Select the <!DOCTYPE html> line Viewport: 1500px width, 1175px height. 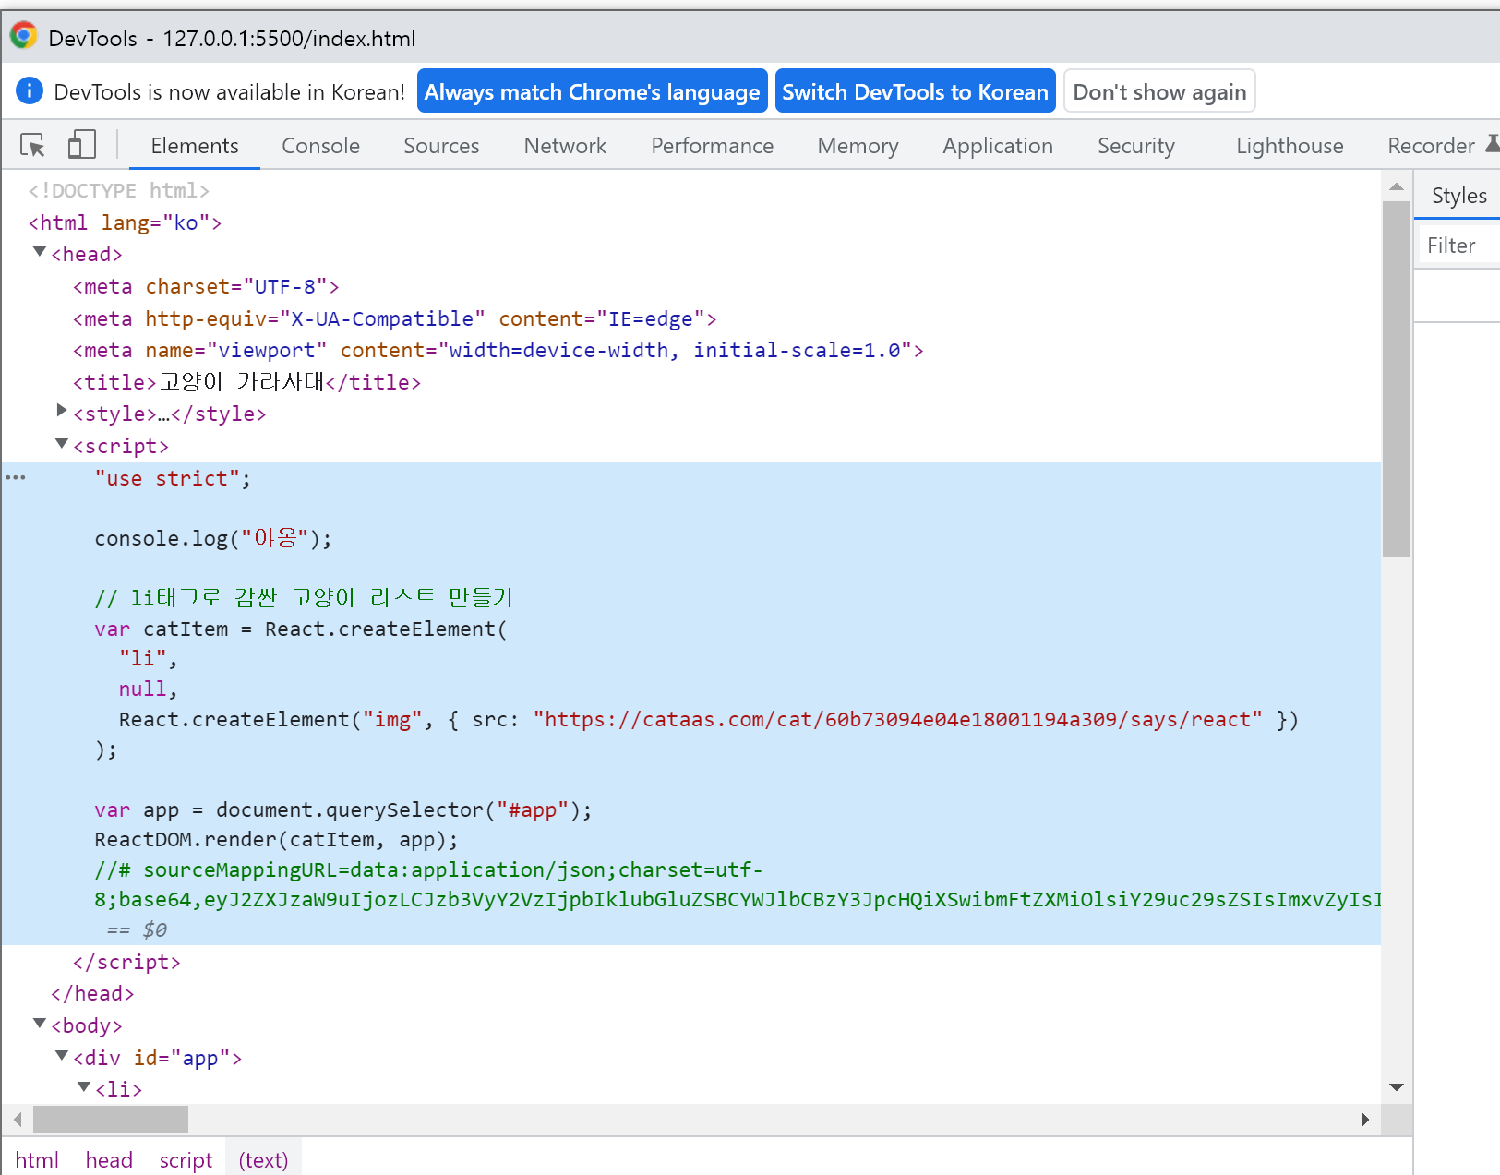pyautogui.click(x=119, y=190)
